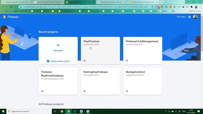Image resolution: width=203 pixels, height=114 pixels.
Task: Open the Chrome extensions puzzle icon
Action: 192,7
